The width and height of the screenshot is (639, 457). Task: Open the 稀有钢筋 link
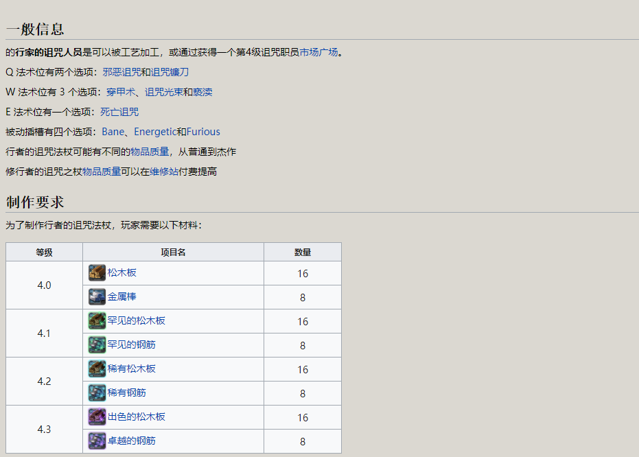pos(127,392)
